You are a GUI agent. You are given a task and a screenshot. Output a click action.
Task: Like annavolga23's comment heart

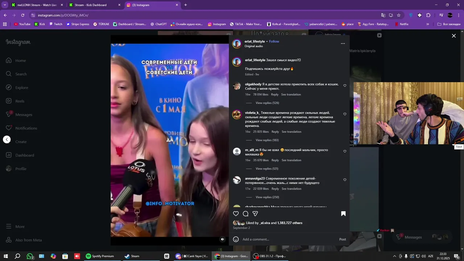pyautogui.click(x=345, y=180)
